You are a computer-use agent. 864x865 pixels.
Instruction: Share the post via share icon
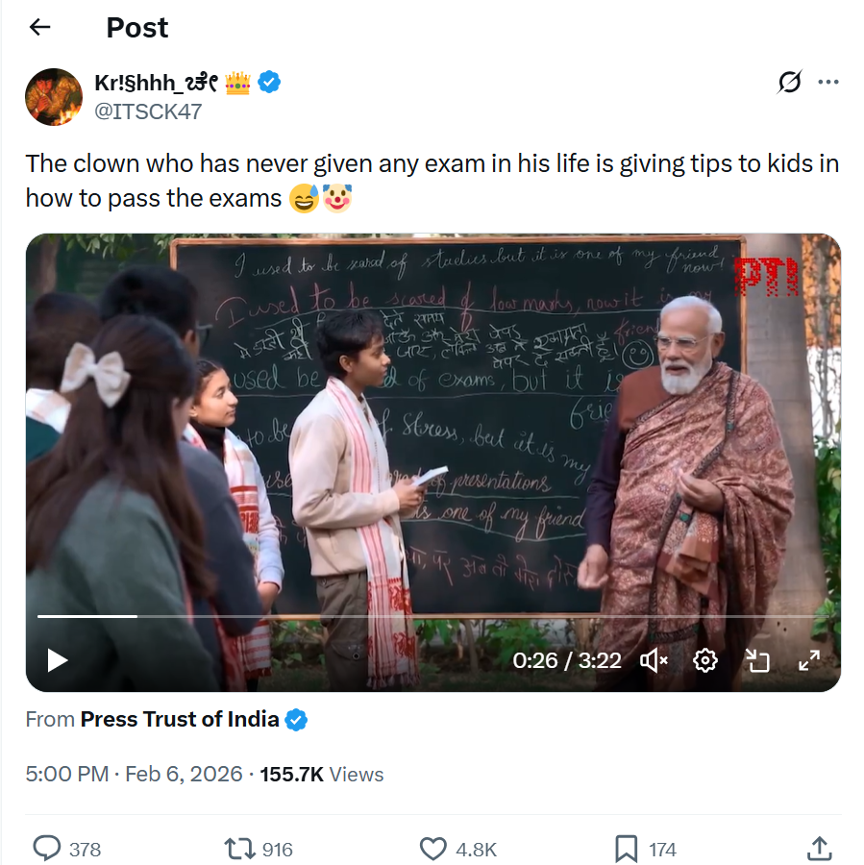click(x=819, y=849)
